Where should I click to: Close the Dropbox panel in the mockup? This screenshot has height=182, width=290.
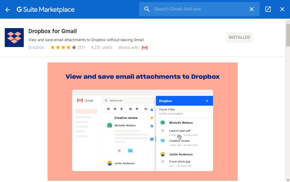coord(207,101)
